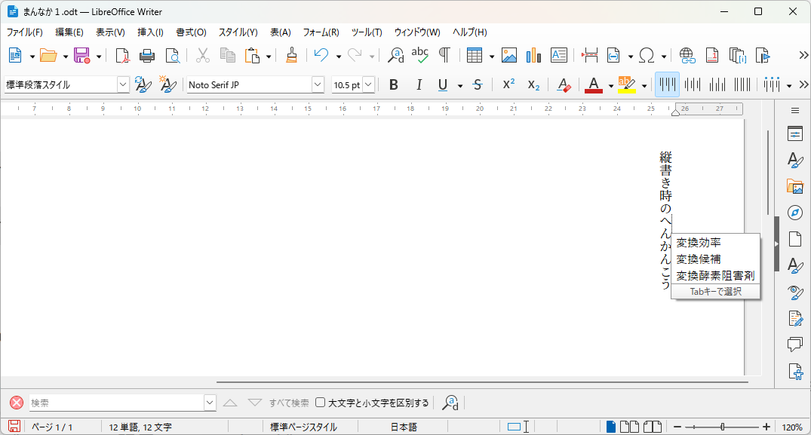811x435 pixels.
Task: Click the 検索 search input field
Action: tap(116, 403)
